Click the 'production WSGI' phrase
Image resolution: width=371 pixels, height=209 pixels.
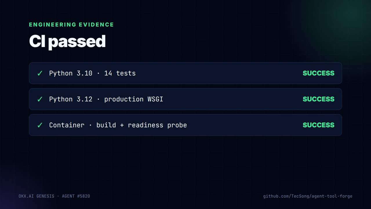134,99
